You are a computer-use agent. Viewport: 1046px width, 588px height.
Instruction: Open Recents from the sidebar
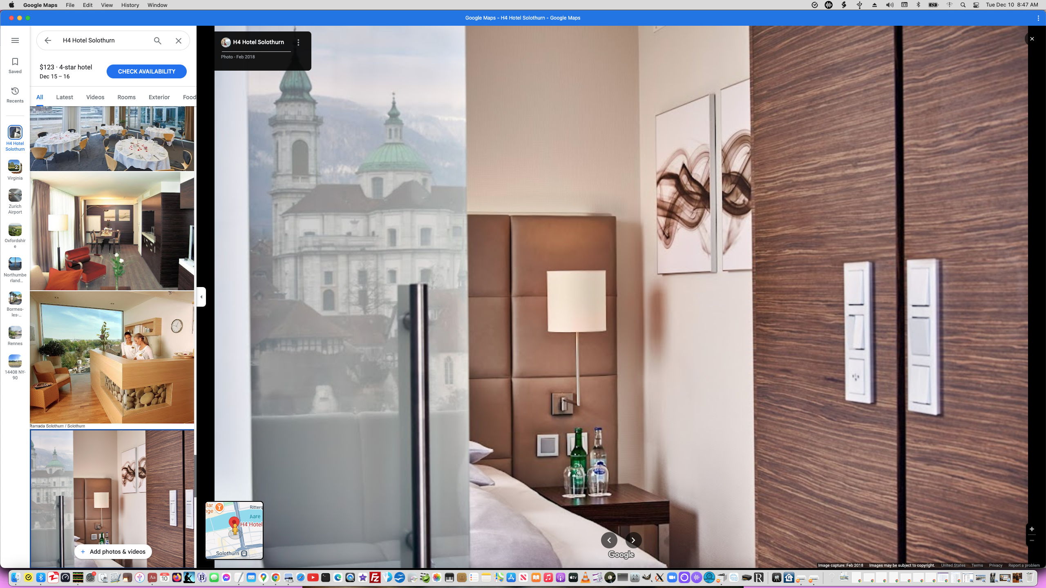[x=15, y=94]
